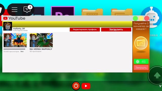Open the Roblox hamburger menu icon
Viewport: 162px width, 91px height.
pos(14,10)
